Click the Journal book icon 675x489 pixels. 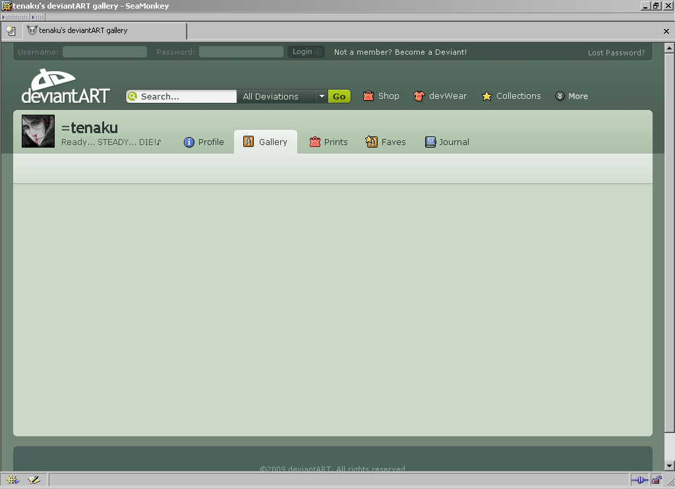[x=430, y=142]
